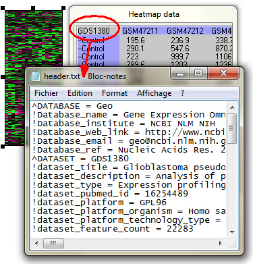The height and width of the screenshot is (264, 253).
Task: Click the !dataset_pubmed_id = 16254489 line
Action: (x=110, y=194)
